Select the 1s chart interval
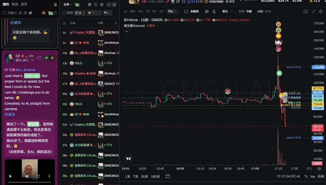The image size is (326, 185). pyautogui.click(x=125, y=11)
